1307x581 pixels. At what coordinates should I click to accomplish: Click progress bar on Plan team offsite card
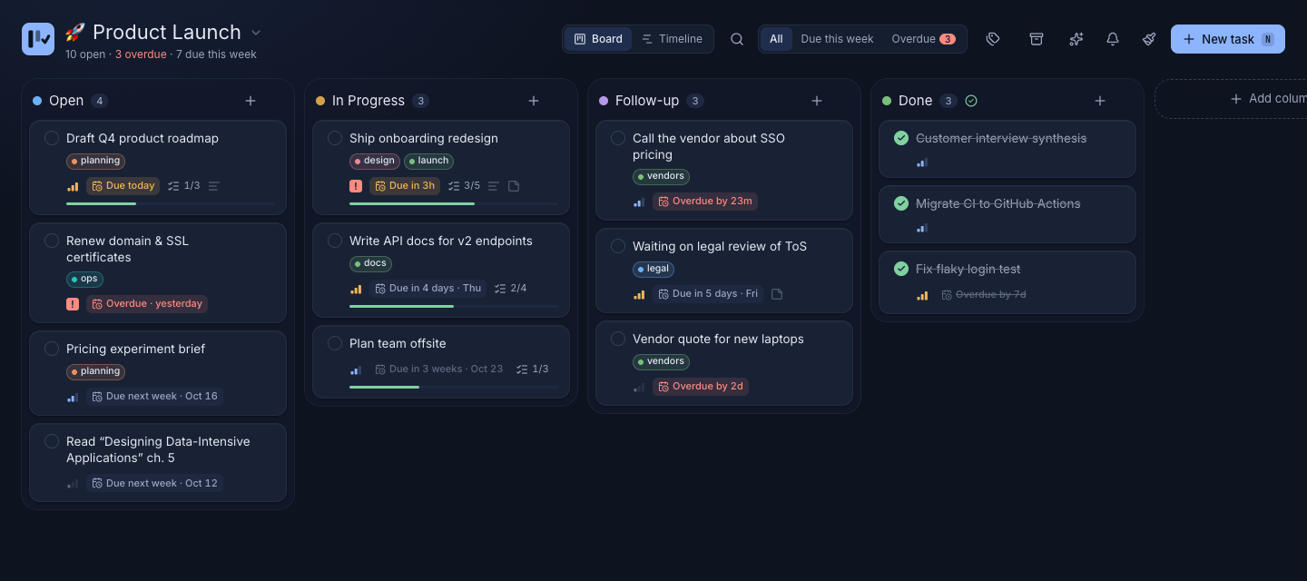454,387
